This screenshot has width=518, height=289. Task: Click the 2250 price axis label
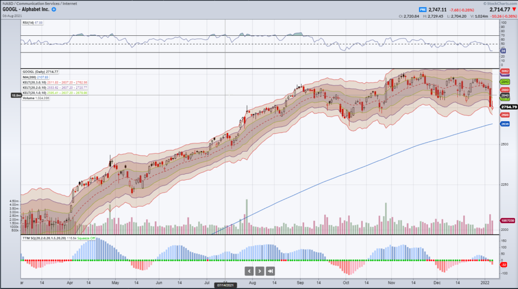click(x=504, y=184)
